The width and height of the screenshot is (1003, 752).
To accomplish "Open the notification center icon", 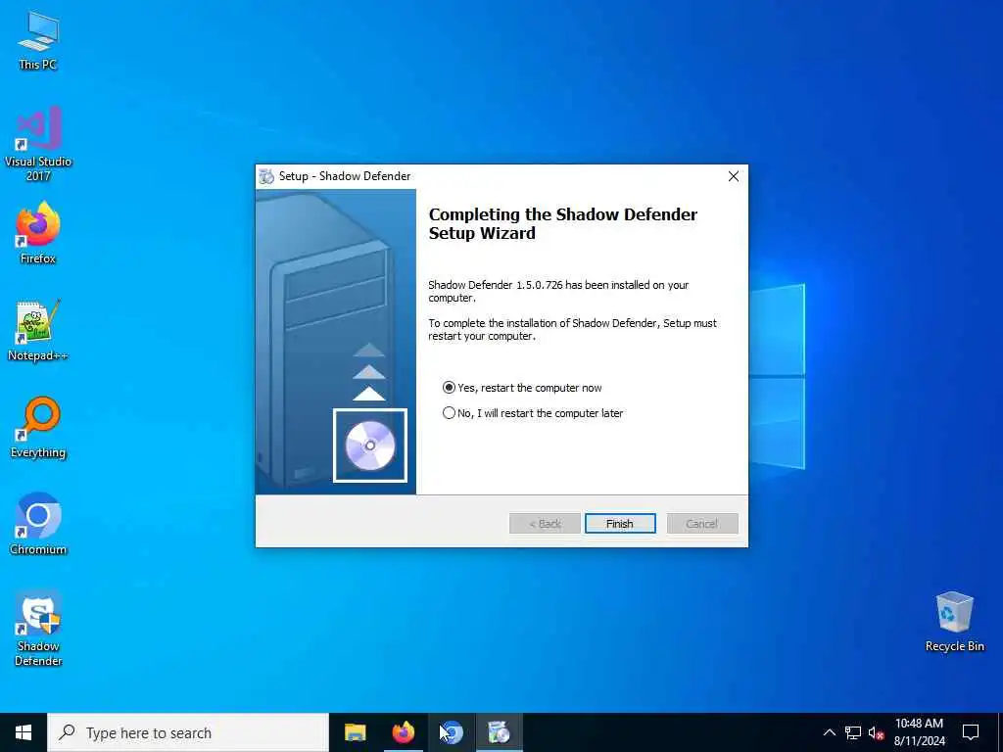I will coord(971,732).
